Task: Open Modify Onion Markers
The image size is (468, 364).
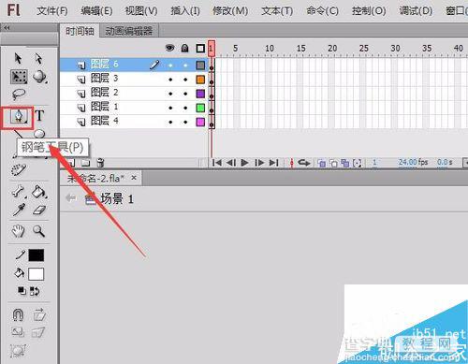Action: [x=357, y=163]
